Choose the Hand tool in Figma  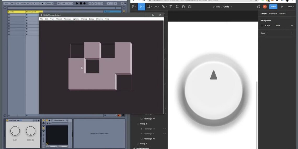[x=183, y=7]
